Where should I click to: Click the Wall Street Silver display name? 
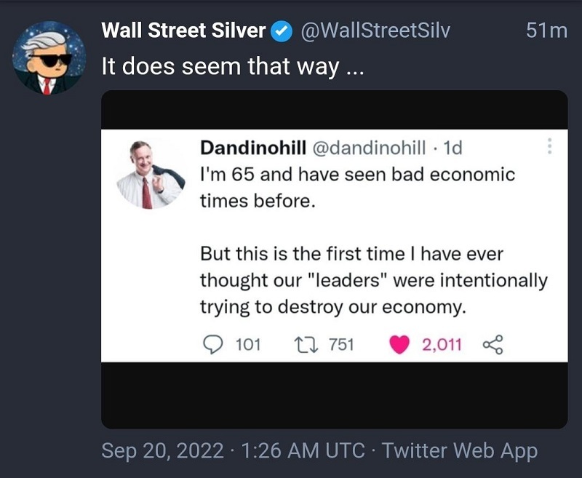pos(184,30)
